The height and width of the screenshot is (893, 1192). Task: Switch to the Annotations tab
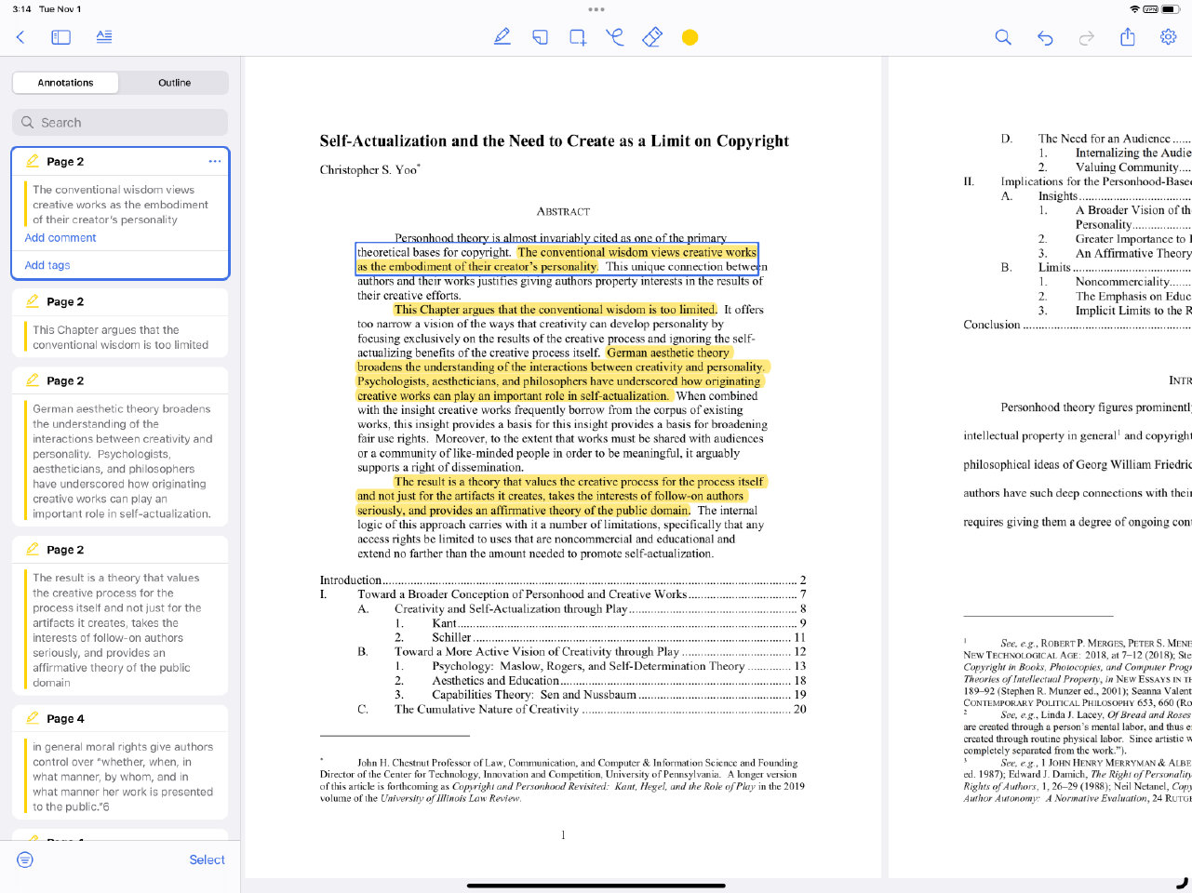(65, 83)
